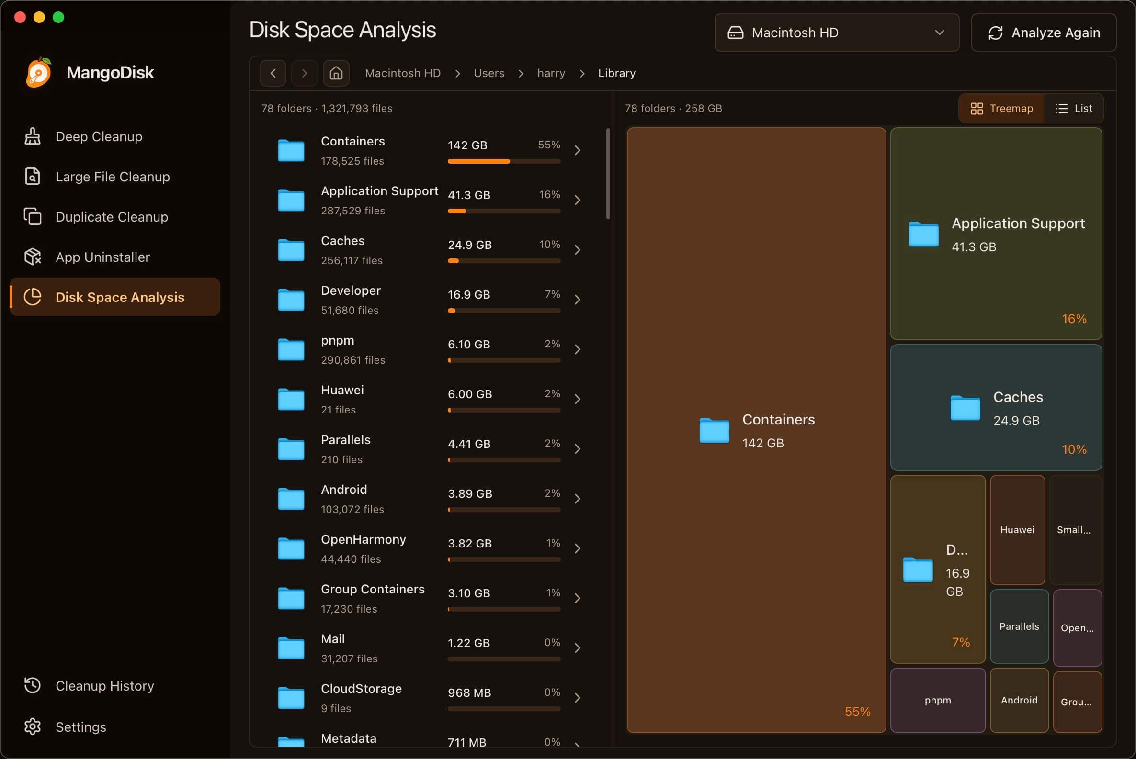Screen dimensions: 1136x759
Task: Open Cleanup History from the sidebar
Action: [x=115, y=686]
